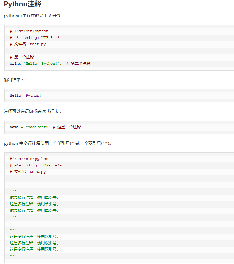Click the print keyword in the first code block
The image size is (234, 264).
15,63
